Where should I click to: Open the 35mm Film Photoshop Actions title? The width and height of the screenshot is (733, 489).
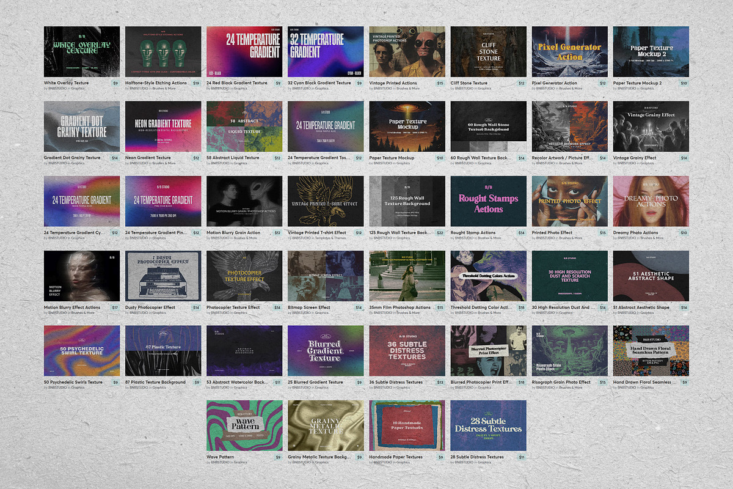click(399, 307)
